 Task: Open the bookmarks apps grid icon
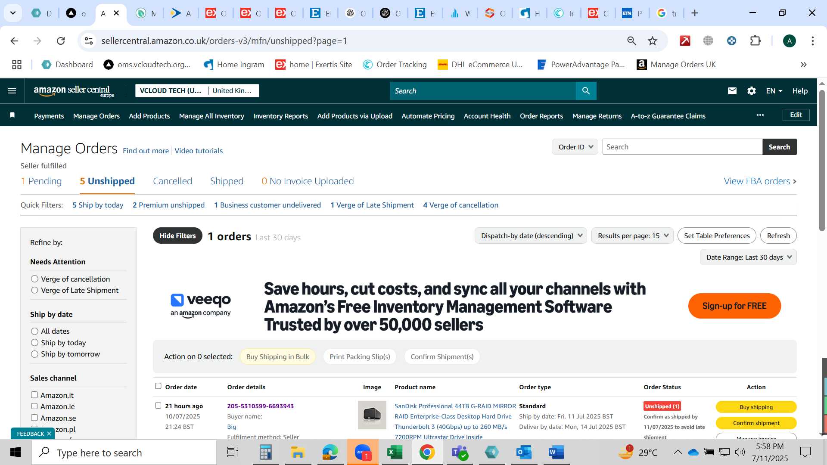click(x=17, y=65)
